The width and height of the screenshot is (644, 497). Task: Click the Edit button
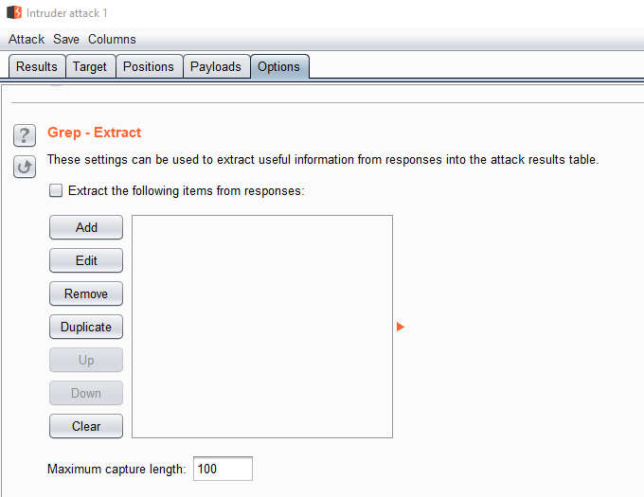[x=86, y=260]
